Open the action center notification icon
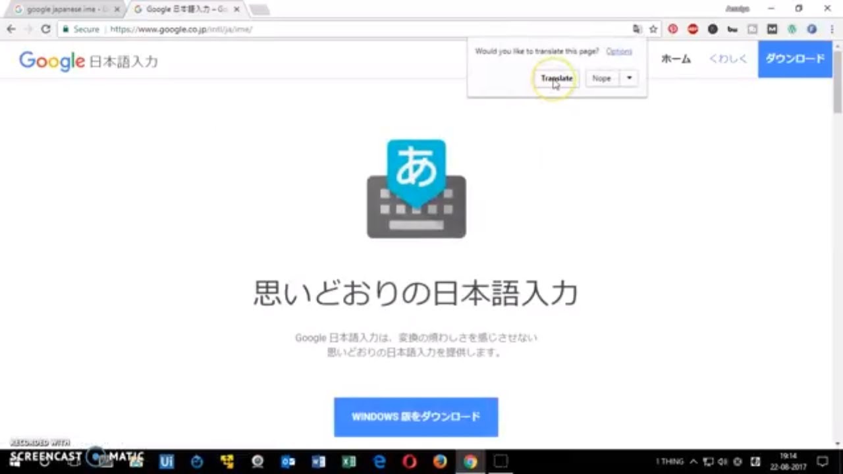The image size is (843, 474). [823, 461]
